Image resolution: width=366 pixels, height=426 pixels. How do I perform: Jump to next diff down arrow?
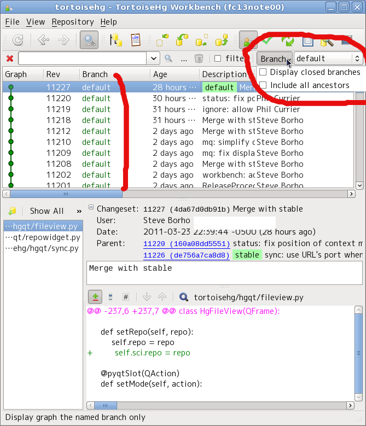[147, 297]
